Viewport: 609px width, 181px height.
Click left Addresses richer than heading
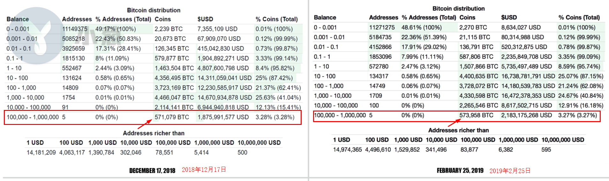154,133
